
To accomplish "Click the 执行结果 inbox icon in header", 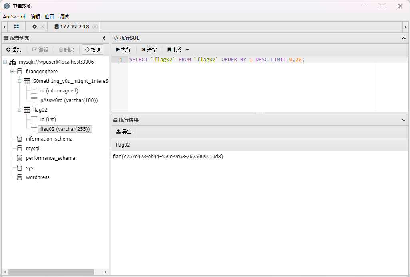I will click(115, 120).
